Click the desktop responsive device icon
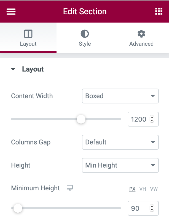This screenshot has width=169, height=222. click(70, 188)
